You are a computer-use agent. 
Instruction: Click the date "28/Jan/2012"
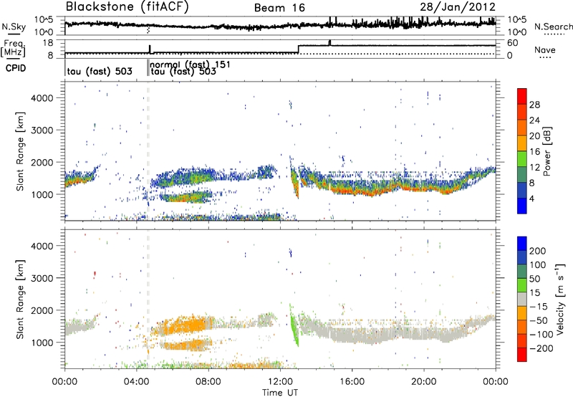[x=458, y=7]
